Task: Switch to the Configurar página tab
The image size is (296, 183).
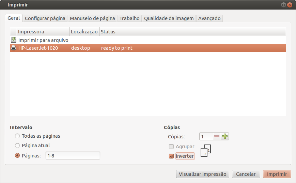Action: tap(45, 18)
